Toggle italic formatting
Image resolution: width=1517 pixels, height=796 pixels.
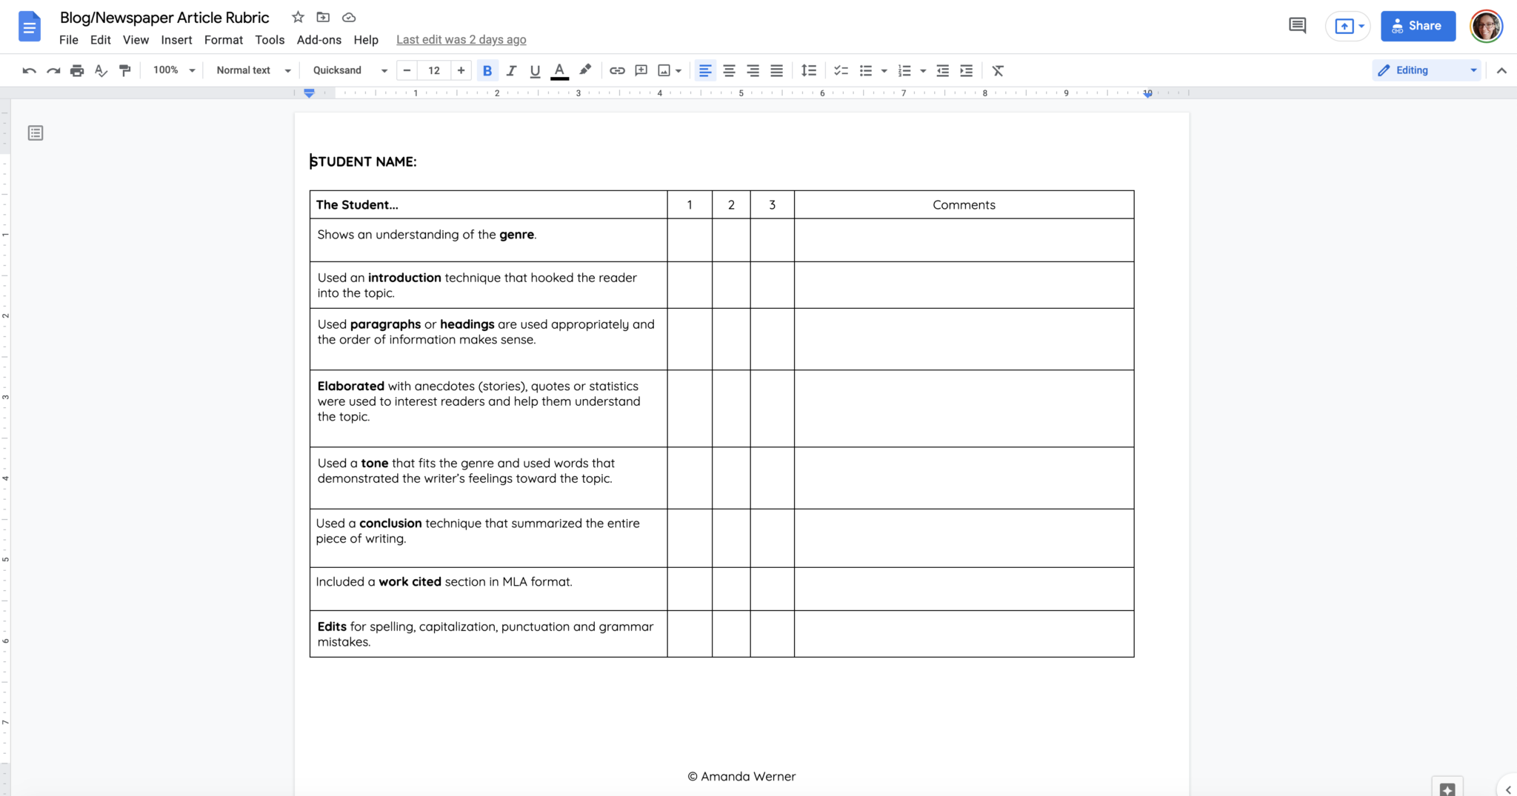point(511,70)
